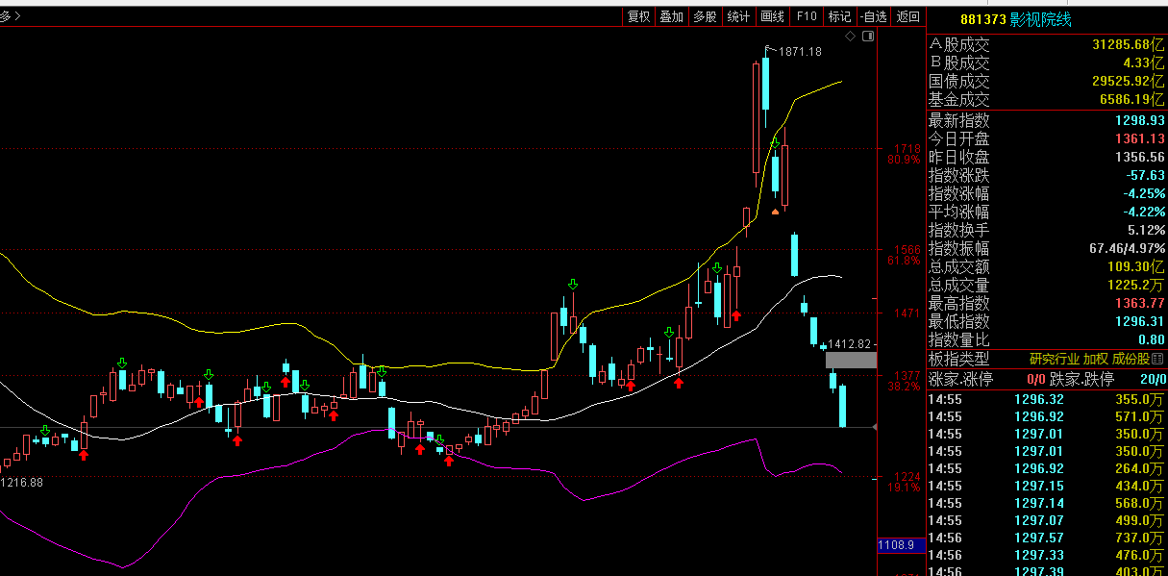Select the tick row with volume 476.0万
This screenshot has height=576, width=1168.
pyautogui.click(x=1047, y=555)
